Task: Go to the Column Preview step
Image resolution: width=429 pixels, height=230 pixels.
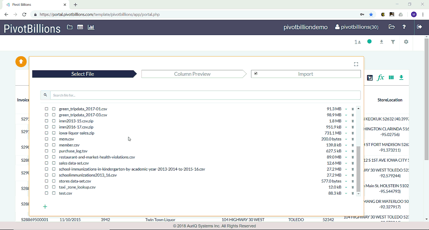Action: point(194,74)
